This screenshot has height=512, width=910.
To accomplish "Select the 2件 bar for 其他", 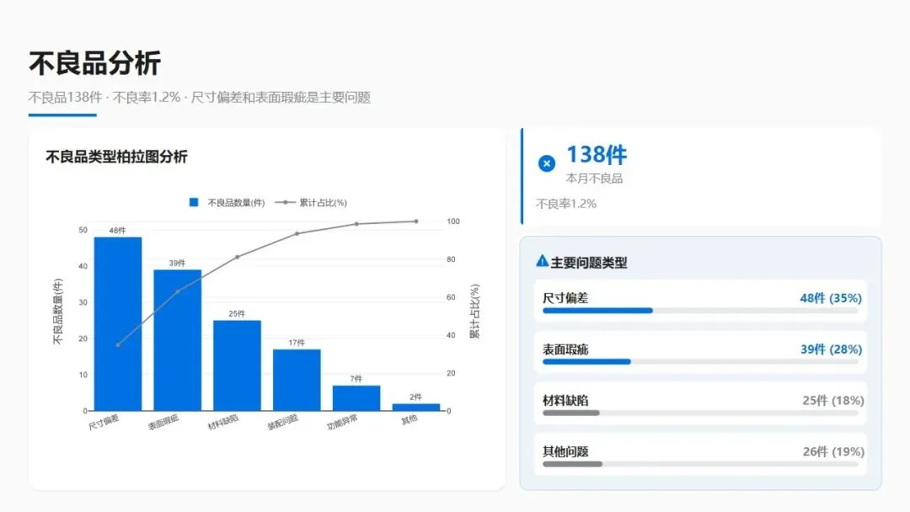I will [x=415, y=407].
